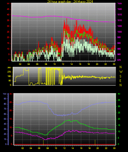
Task: Click the 180 degree label on the direction axis
Action: pos(9,76)
